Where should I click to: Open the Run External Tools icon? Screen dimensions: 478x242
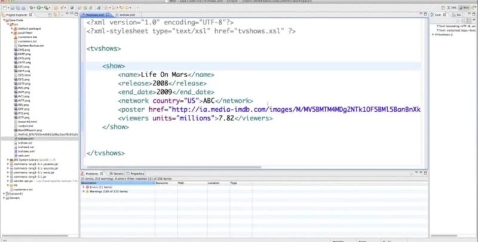[47, 8]
